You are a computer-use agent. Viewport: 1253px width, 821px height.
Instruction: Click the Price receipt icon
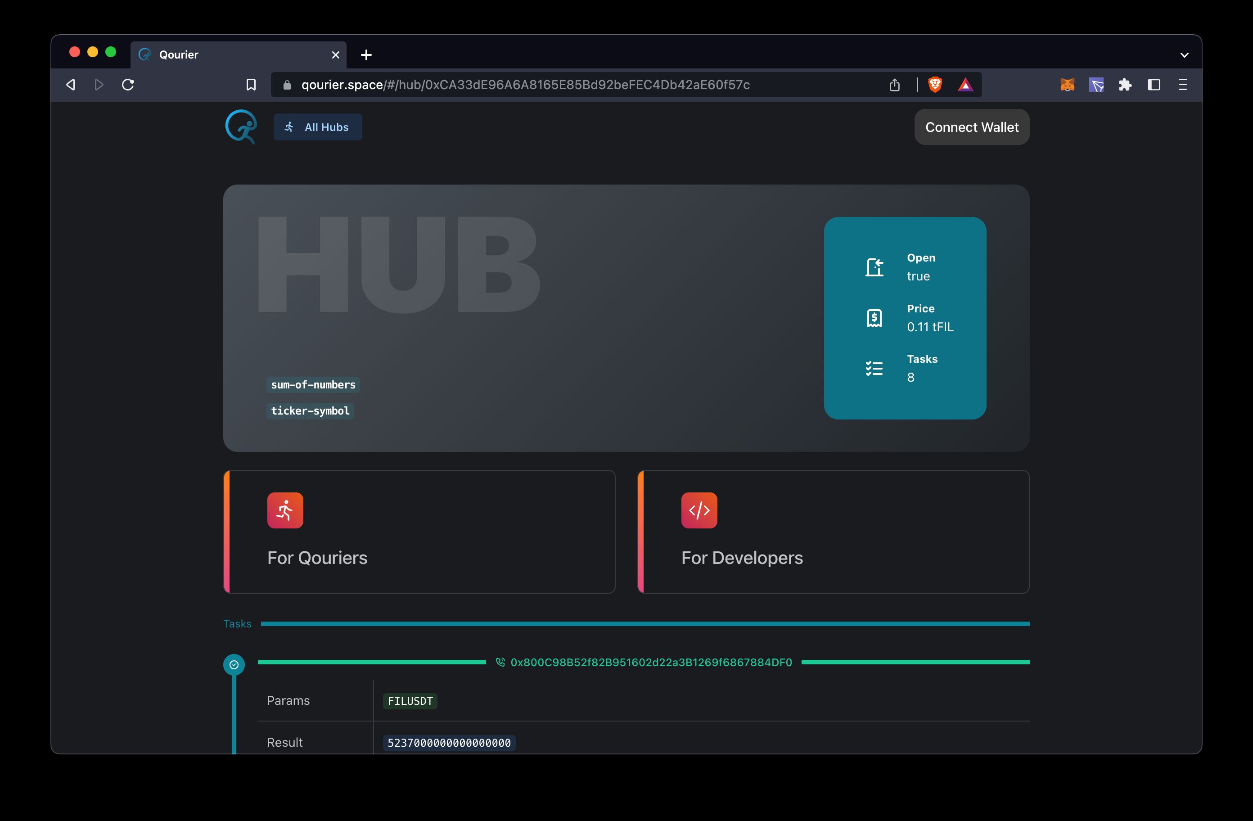click(874, 317)
